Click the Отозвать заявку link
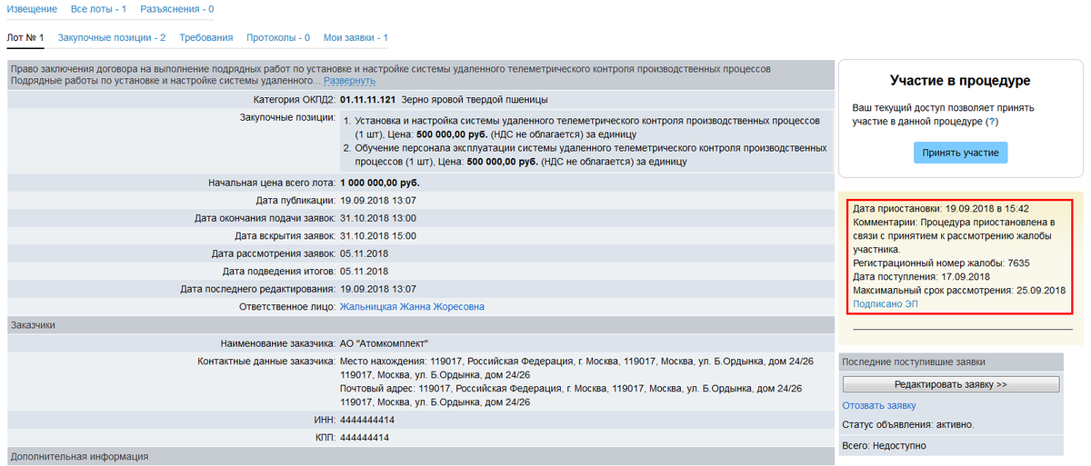1091x466 pixels. pyautogui.click(x=878, y=405)
